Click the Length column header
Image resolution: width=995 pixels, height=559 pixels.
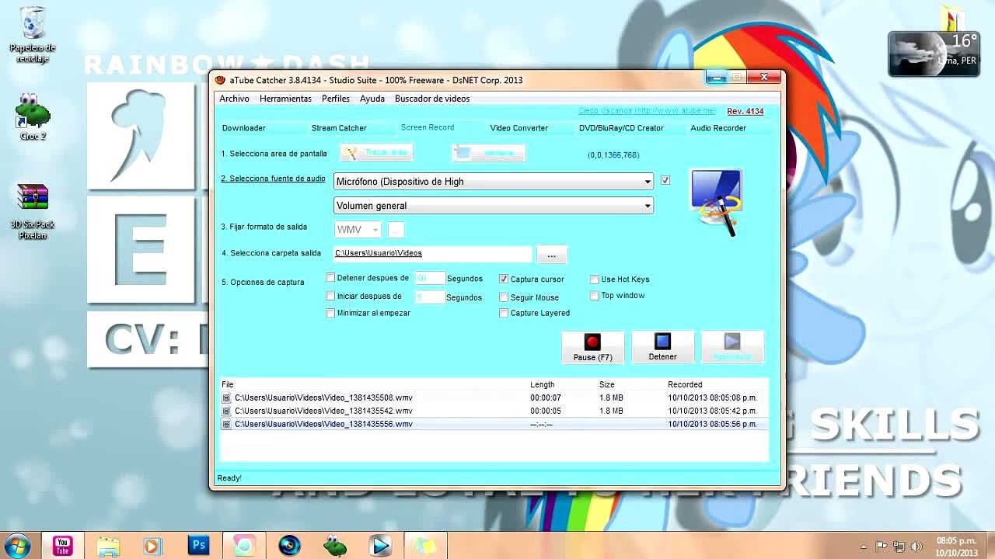tap(543, 384)
